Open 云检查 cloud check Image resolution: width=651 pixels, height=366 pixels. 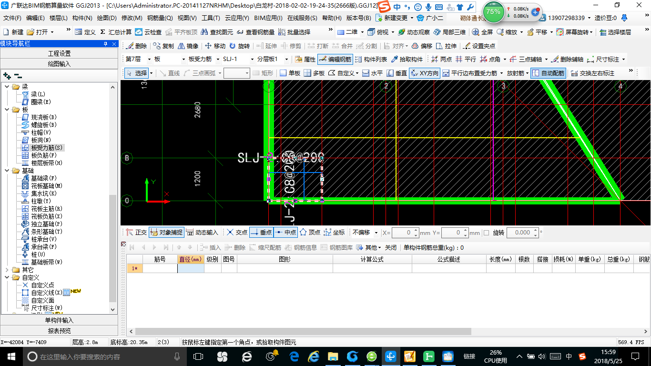148,32
